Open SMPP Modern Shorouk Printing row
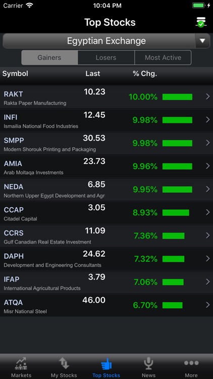This screenshot has width=213, height=379. pos(107,143)
